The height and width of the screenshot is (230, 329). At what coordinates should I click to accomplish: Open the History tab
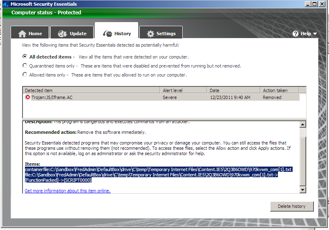116,31
